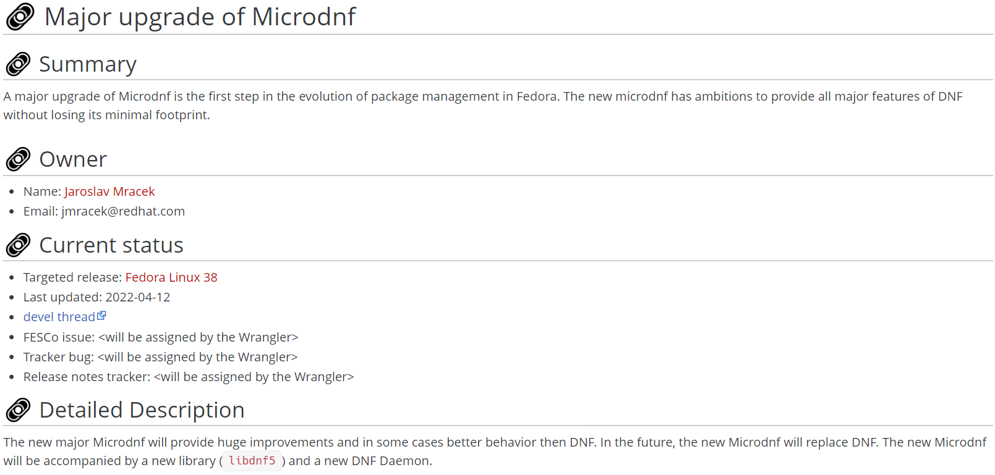
Task: Click the Major upgrade of Microdnf heading
Action: [200, 17]
